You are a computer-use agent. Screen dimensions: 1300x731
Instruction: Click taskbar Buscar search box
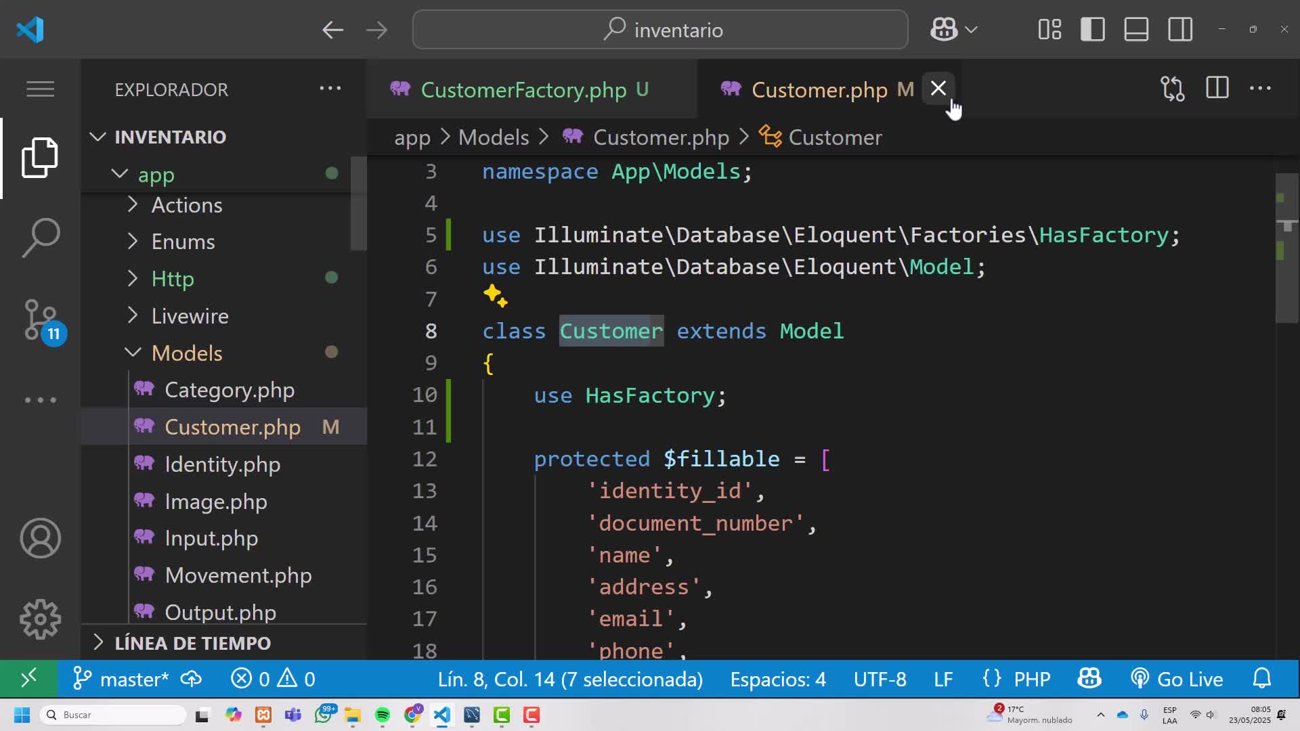114,715
